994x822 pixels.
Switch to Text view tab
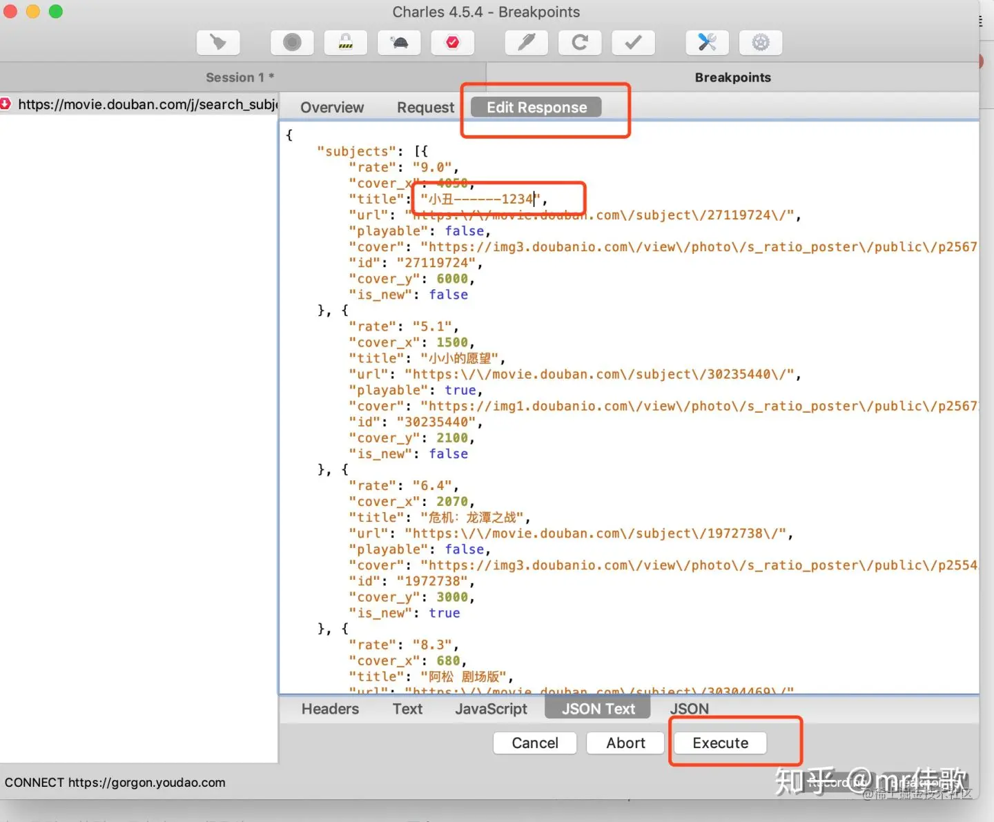407,709
